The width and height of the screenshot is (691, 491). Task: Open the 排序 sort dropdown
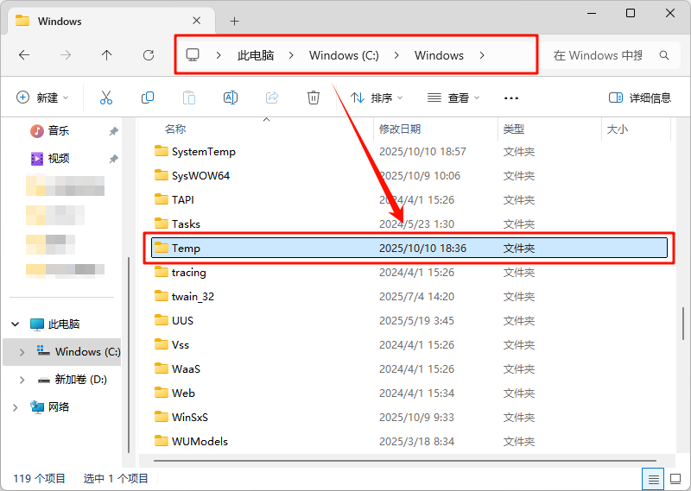tap(377, 98)
